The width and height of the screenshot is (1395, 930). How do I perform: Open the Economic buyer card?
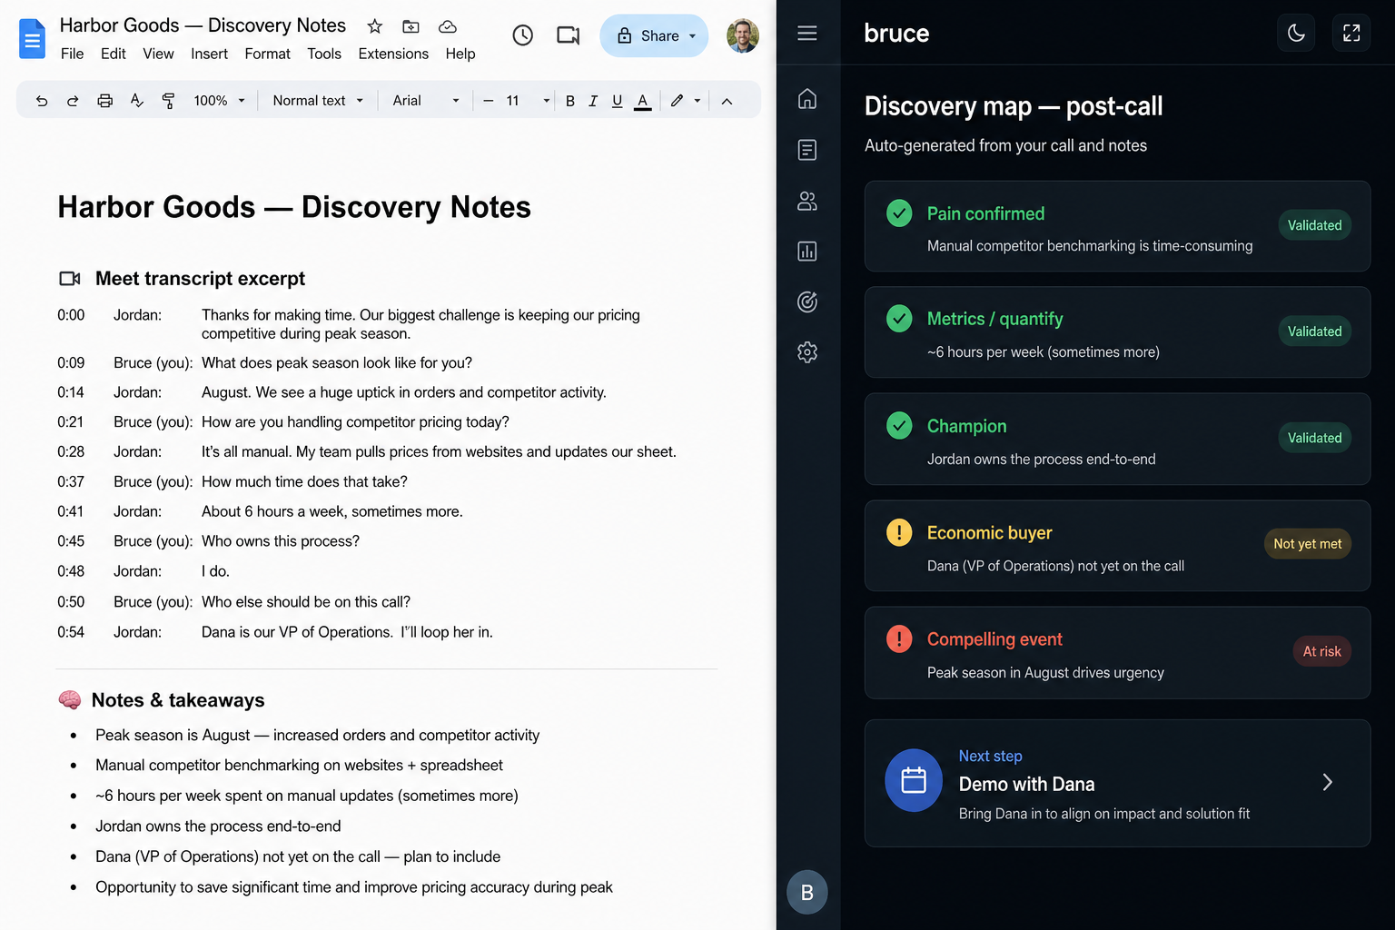[1117, 546]
